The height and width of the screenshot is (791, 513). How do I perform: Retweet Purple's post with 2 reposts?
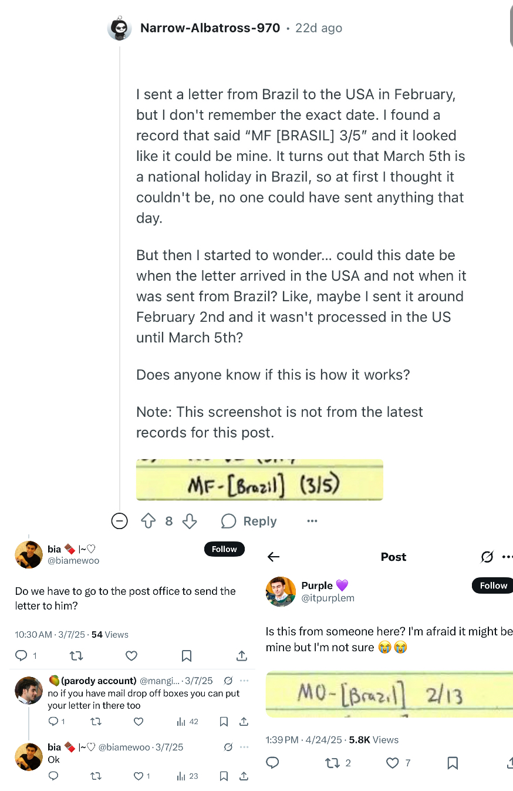(338, 763)
